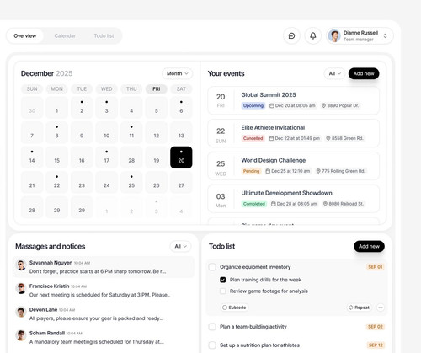Open Soham Randall's message
Viewport: 421px width, 353px height.
click(x=104, y=337)
